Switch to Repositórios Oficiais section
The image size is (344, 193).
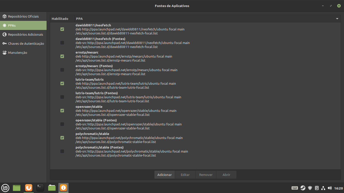pyautogui.click(x=23, y=16)
